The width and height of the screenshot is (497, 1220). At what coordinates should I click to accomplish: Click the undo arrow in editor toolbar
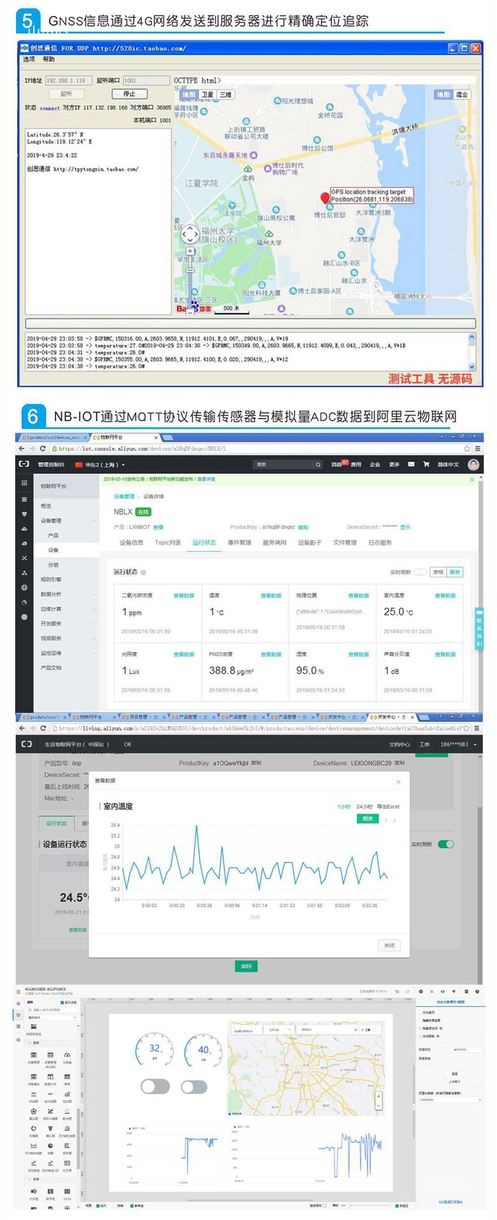pos(397,992)
